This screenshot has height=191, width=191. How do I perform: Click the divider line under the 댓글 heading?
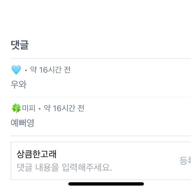point(101,59)
